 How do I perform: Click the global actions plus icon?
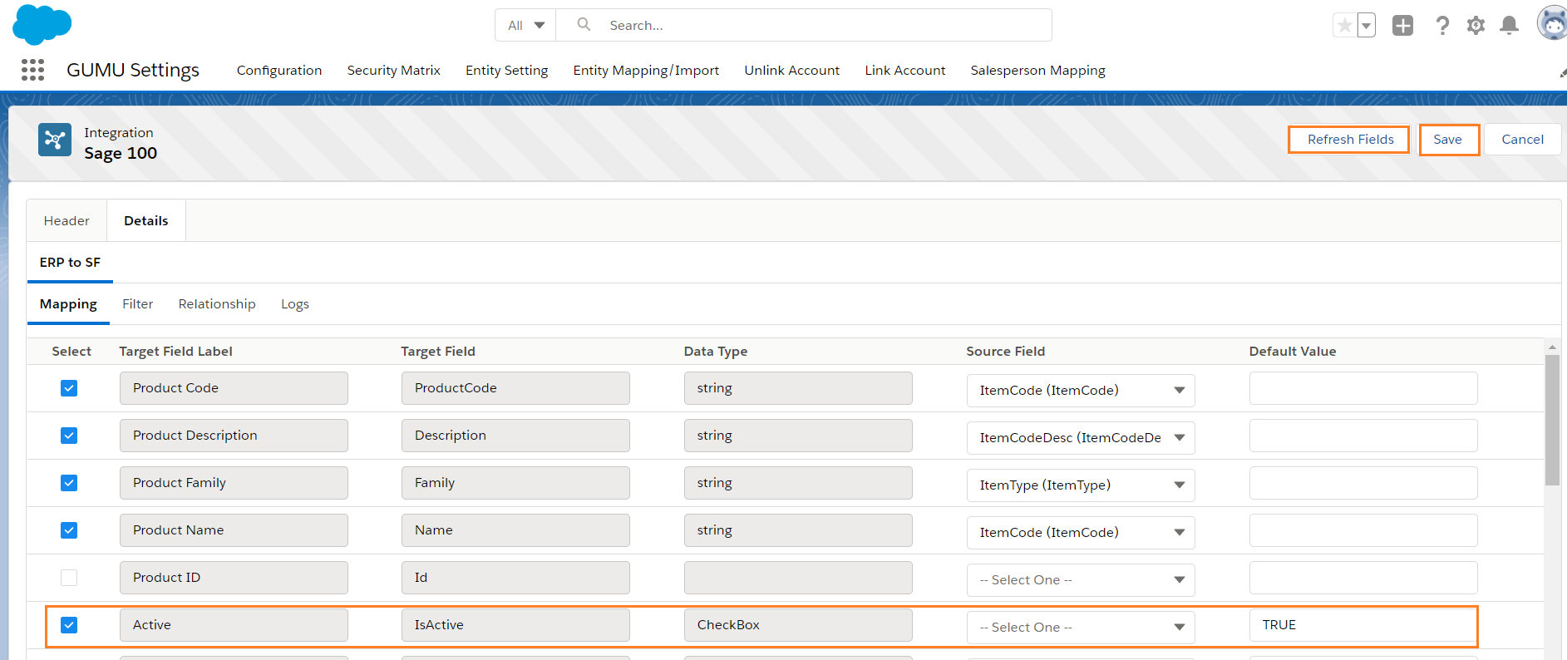(1403, 26)
